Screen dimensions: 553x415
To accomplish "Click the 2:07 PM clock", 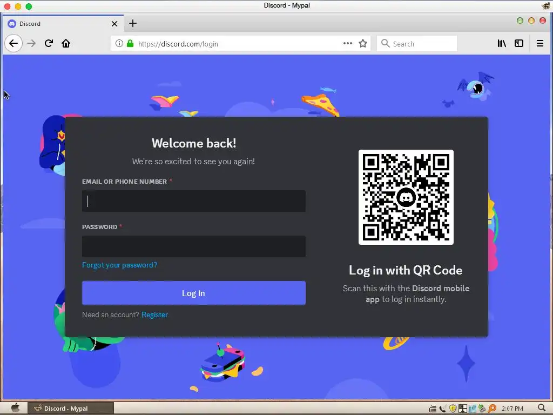I will tap(512, 409).
